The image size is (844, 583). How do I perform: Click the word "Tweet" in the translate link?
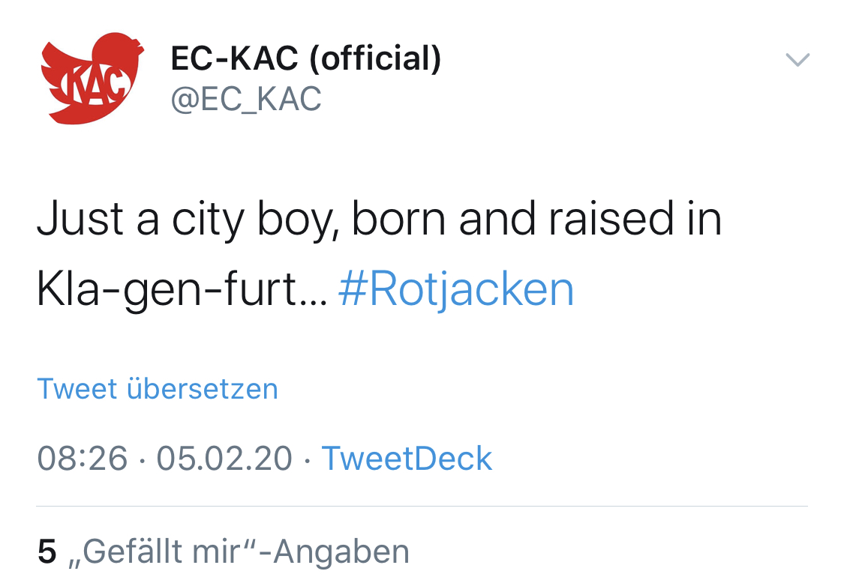coord(77,389)
